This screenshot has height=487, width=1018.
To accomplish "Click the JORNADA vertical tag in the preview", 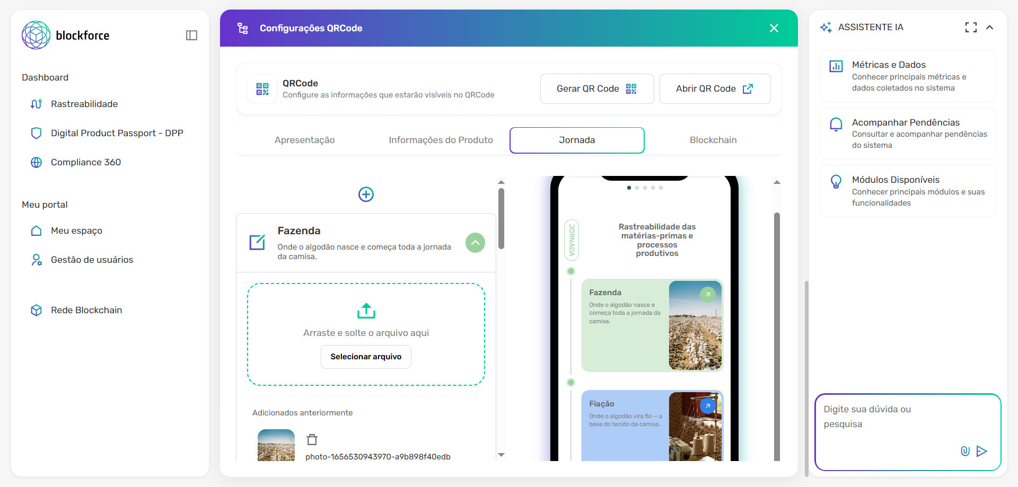I will 572,240.
